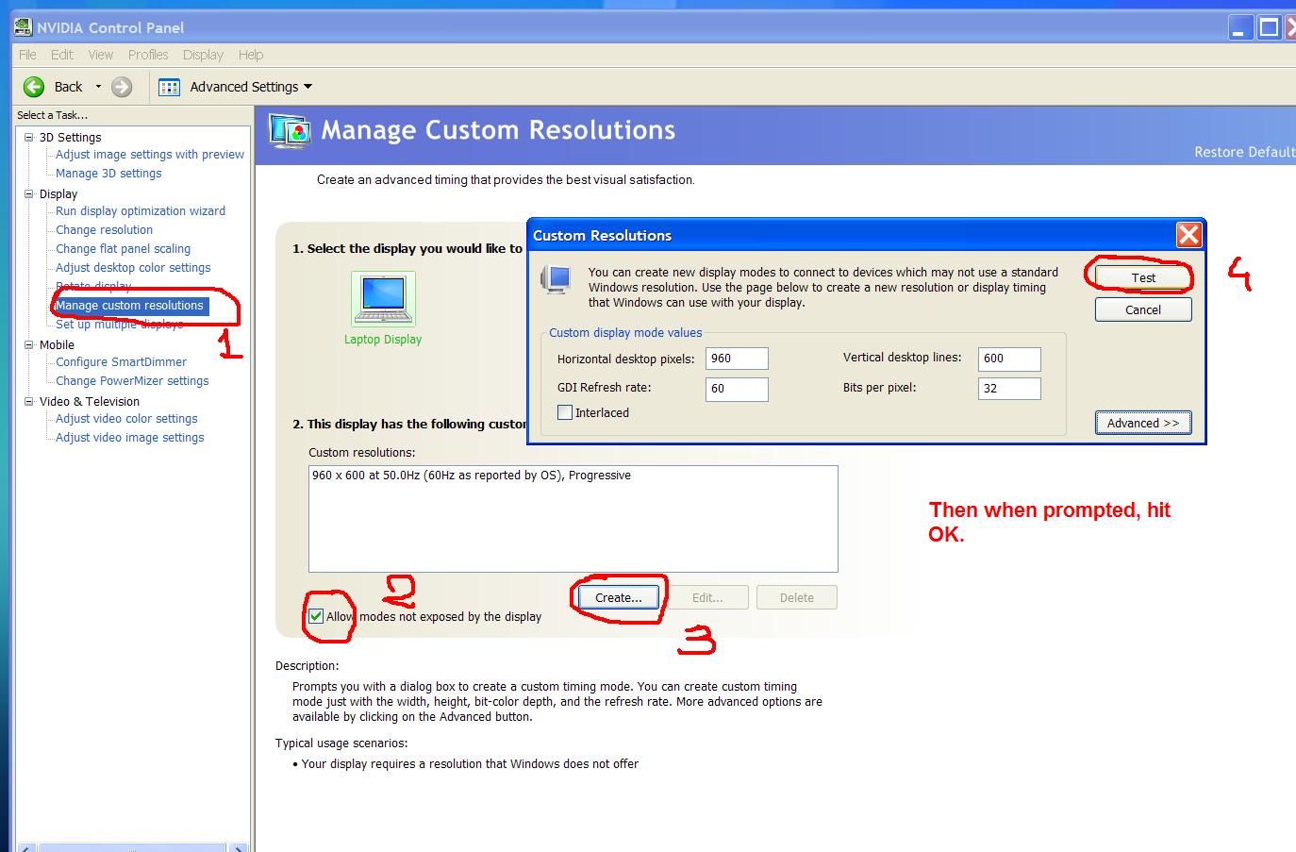Image resolution: width=1296 pixels, height=852 pixels.
Task: Open Adjust image settings with preview
Action: point(150,155)
